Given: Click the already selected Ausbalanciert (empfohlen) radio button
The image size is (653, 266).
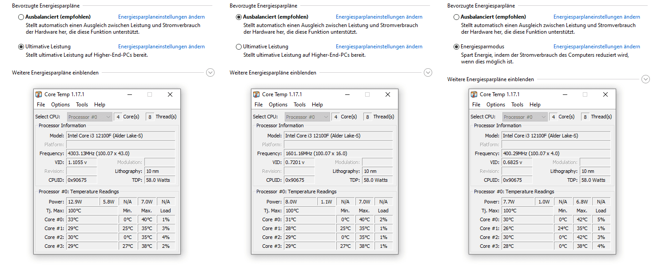Looking at the screenshot, I should pyautogui.click(x=239, y=17).
